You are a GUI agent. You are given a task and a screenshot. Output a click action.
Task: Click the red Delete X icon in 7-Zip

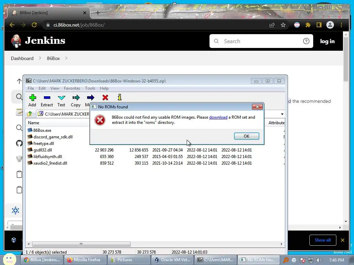point(105,98)
